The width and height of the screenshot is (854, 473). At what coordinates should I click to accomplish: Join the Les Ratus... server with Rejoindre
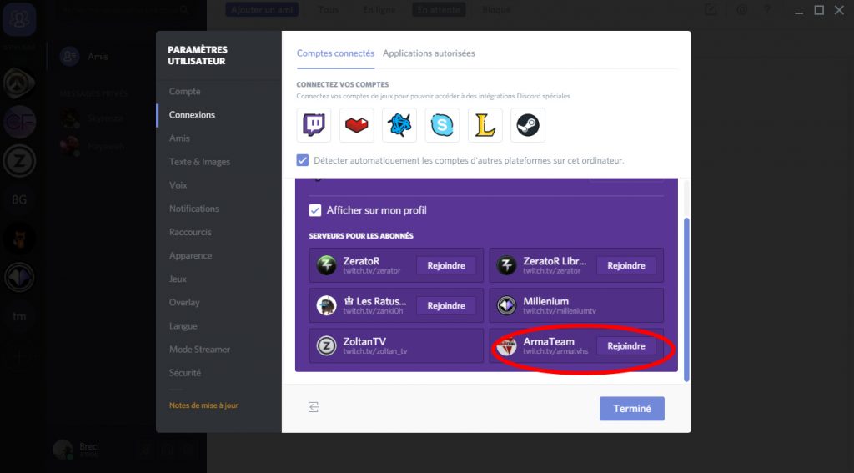coord(446,305)
